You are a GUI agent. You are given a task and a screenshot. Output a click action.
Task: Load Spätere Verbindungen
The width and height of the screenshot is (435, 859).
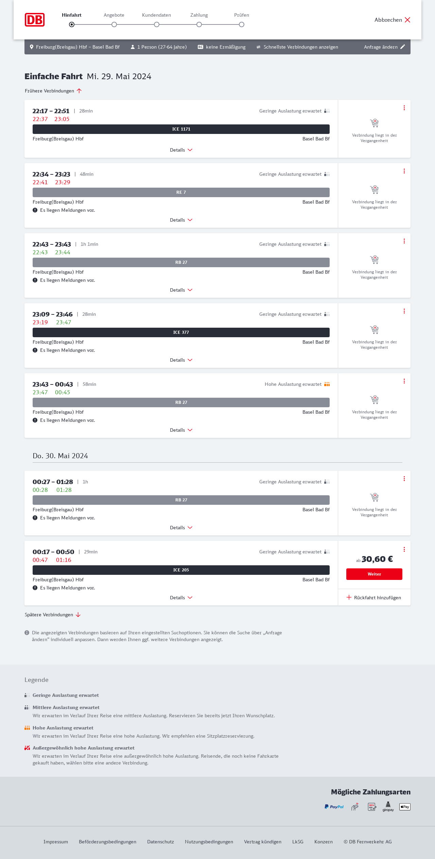pyautogui.click(x=53, y=615)
